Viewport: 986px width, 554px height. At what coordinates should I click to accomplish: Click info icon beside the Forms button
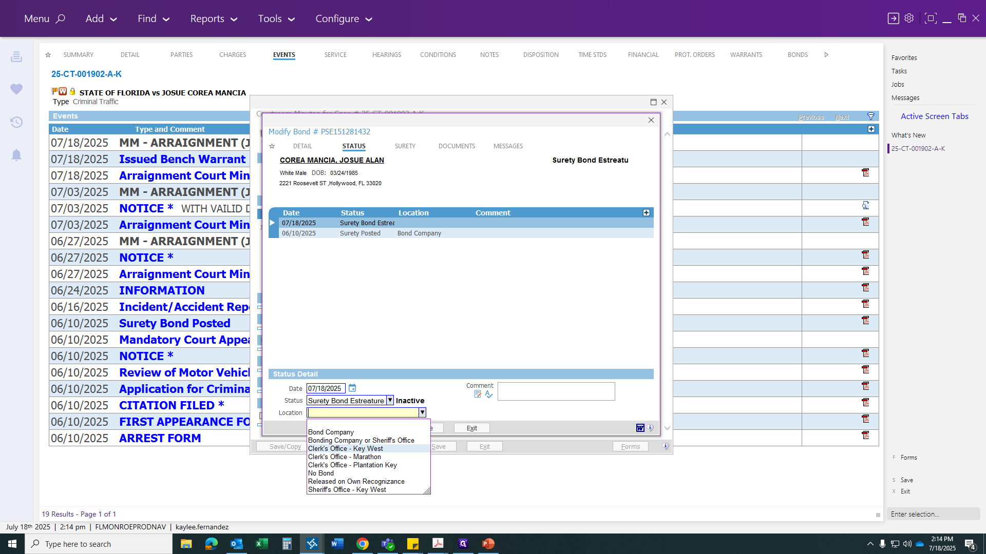coord(666,446)
